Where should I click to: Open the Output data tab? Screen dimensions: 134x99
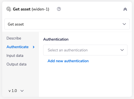click(16, 64)
